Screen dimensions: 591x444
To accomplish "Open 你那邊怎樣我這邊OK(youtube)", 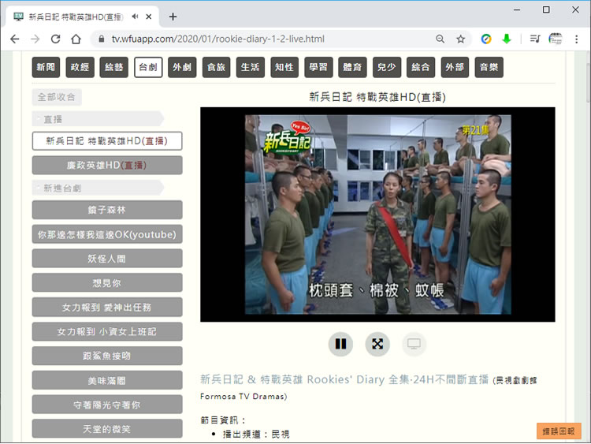I will [107, 234].
